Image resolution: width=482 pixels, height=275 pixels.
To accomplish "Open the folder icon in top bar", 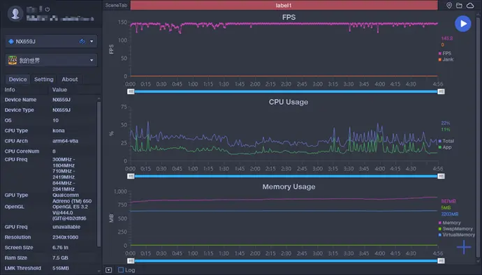I will point(459,5).
